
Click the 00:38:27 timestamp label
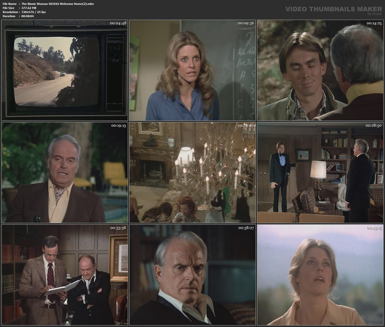[246, 228]
